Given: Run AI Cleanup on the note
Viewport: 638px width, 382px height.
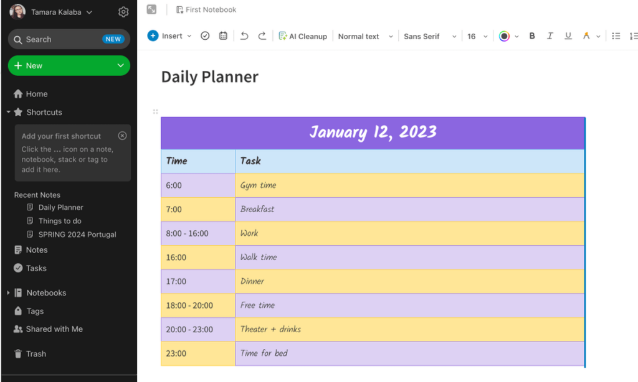Looking at the screenshot, I should [x=303, y=36].
